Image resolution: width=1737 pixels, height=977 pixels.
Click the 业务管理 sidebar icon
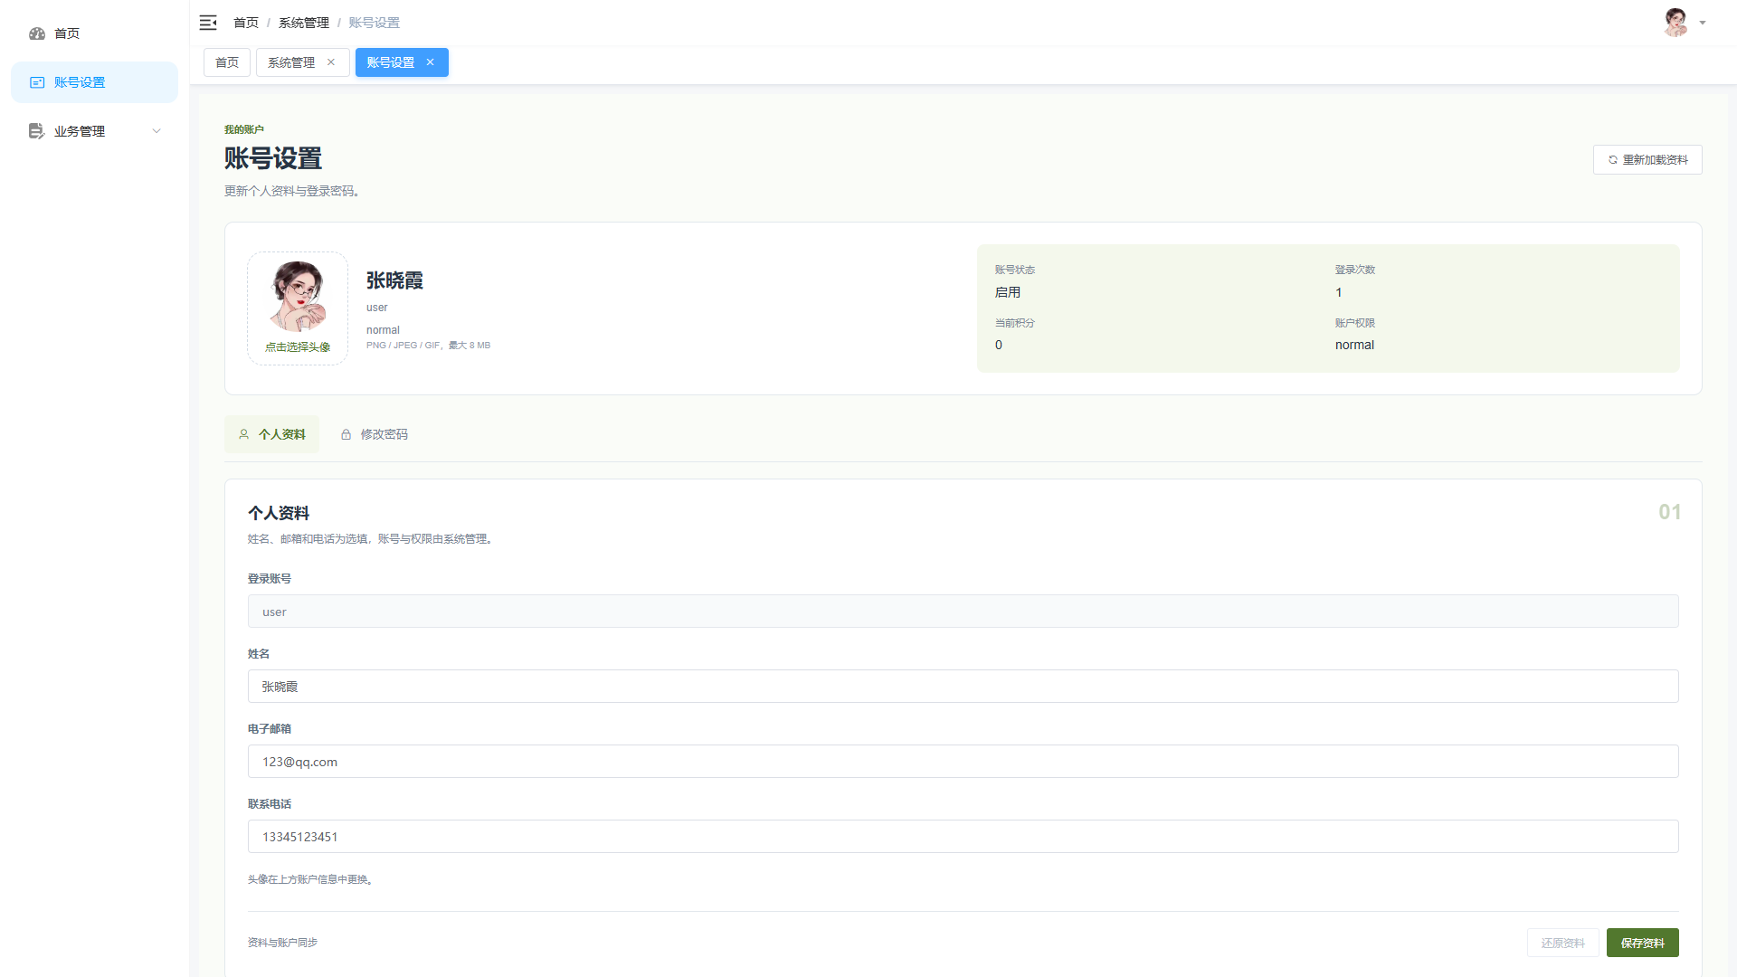point(36,131)
